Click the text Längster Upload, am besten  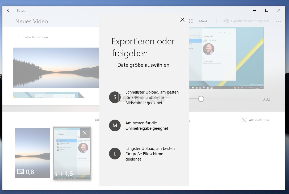[150, 149]
